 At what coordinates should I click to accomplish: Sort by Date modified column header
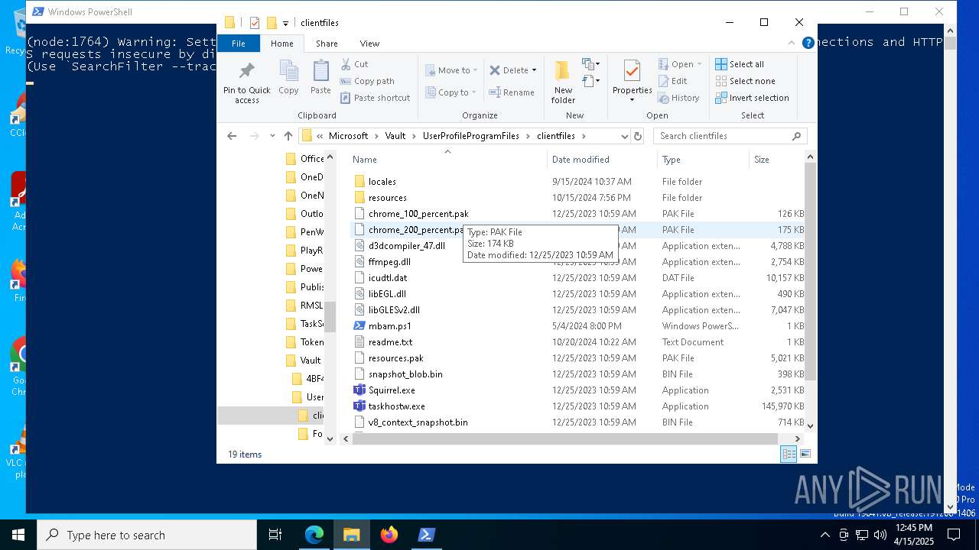click(x=602, y=159)
